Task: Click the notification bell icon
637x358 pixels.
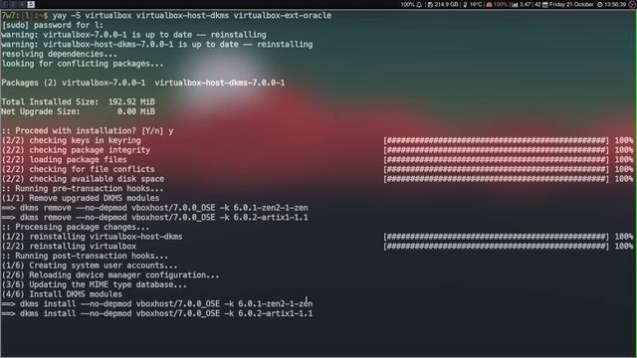Action: click(419, 4)
